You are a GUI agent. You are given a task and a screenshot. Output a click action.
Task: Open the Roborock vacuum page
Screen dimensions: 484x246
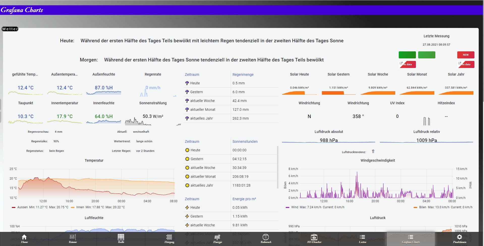pyautogui.click(x=266, y=239)
